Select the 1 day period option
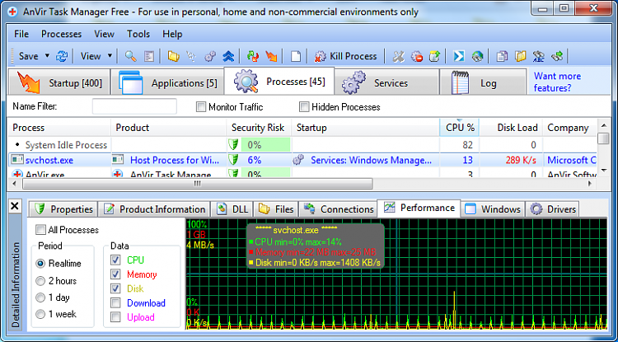Image resolution: width=618 pixels, height=342 pixels. coord(40,297)
